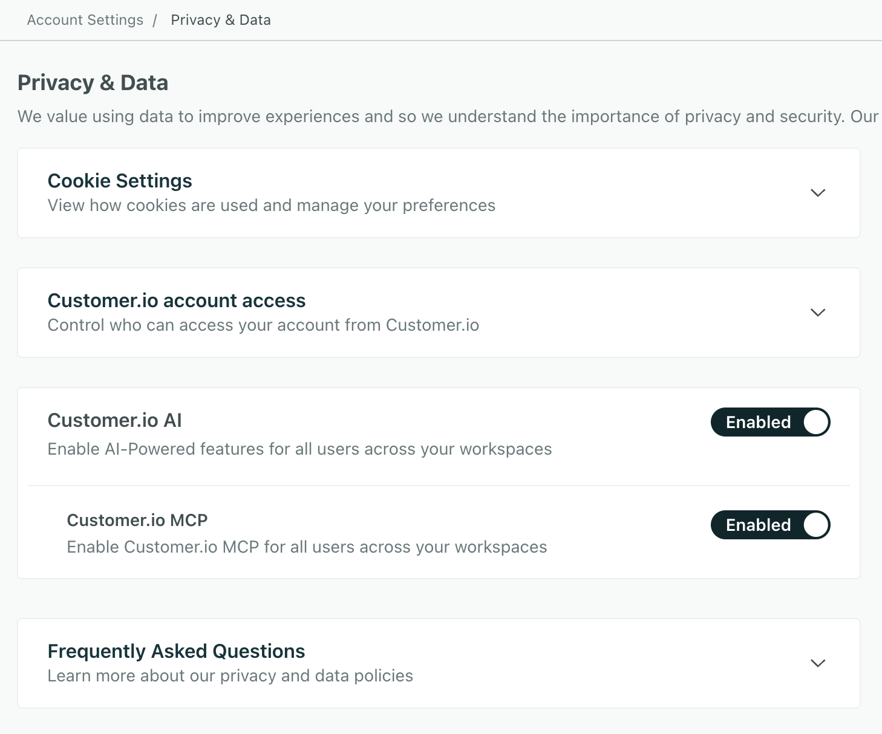
Task: Click the Customer.io MCP label
Action: click(137, 520)
